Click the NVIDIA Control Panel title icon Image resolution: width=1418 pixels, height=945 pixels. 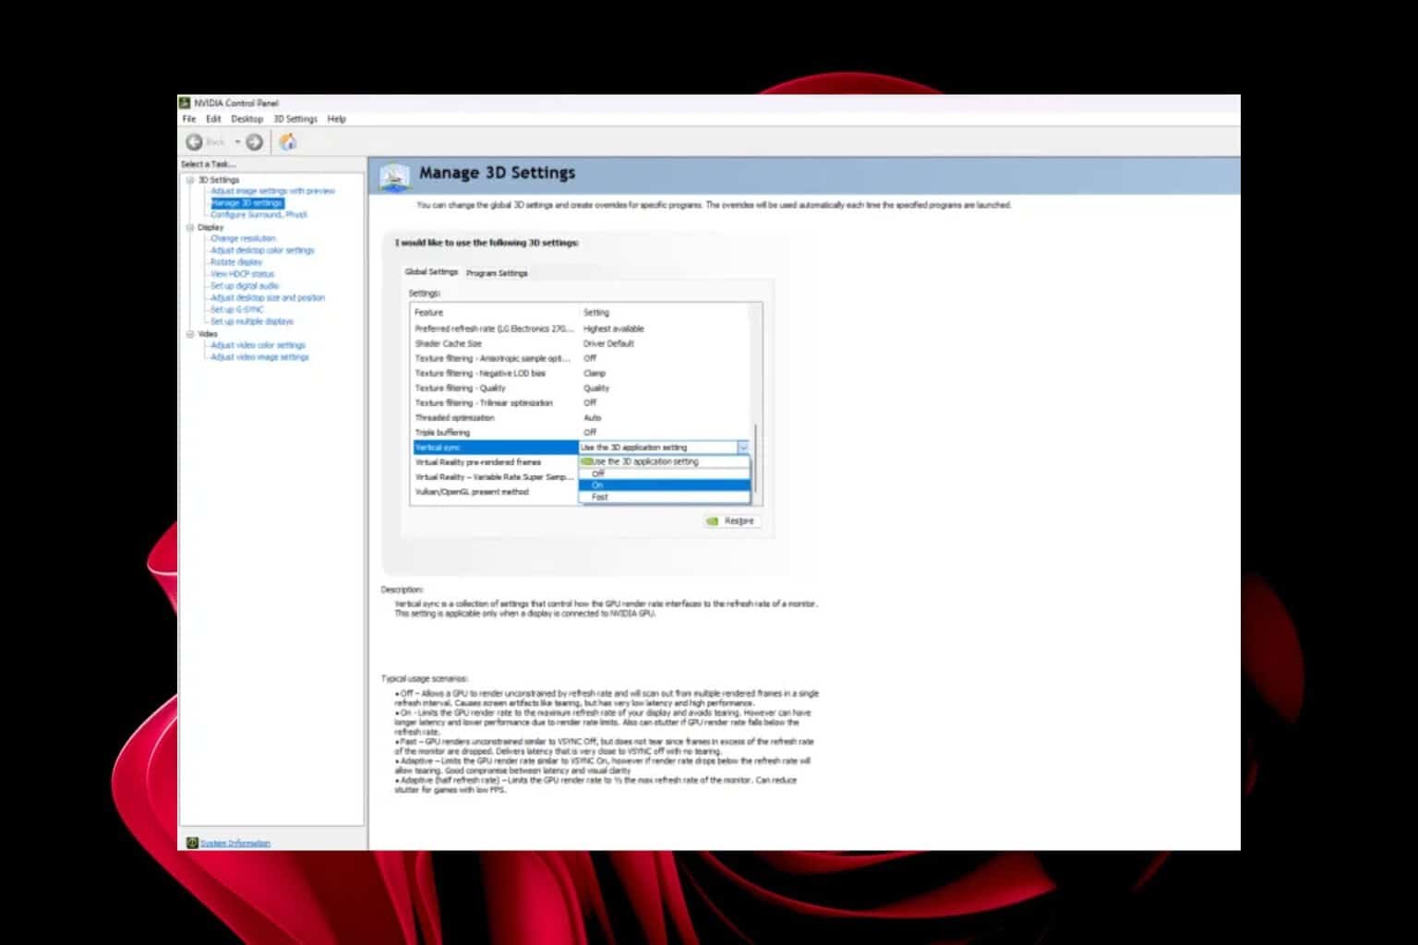click(x=185, y=103)
